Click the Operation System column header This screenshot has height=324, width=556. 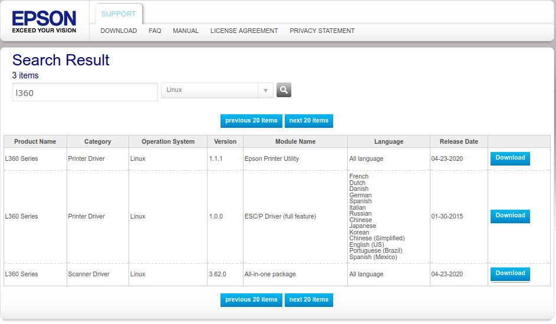tap(168, 141)
